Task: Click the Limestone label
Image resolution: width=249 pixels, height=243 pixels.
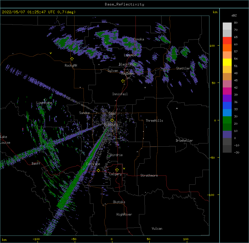Action: (x=44, y=103)
